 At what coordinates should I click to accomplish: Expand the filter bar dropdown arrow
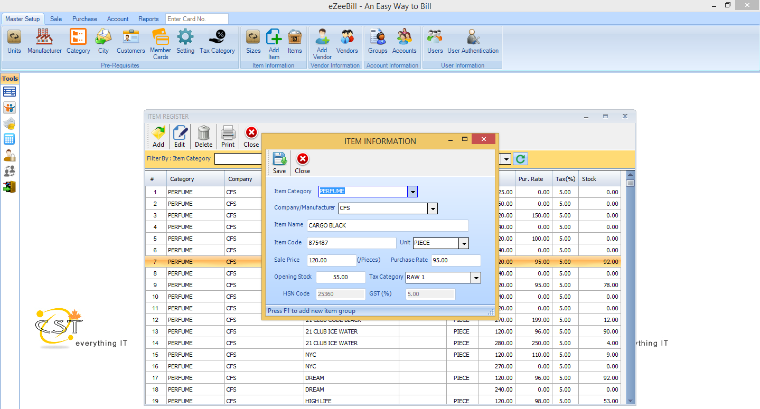pyautogui.click(x=506, y=159)
